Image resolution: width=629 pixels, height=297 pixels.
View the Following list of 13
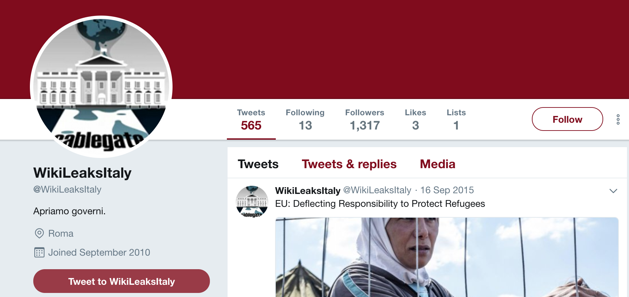(x=305, y=120)
